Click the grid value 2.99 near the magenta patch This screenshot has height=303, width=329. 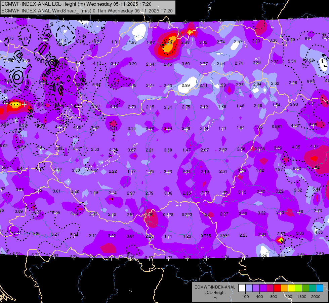tap(150, 215)
